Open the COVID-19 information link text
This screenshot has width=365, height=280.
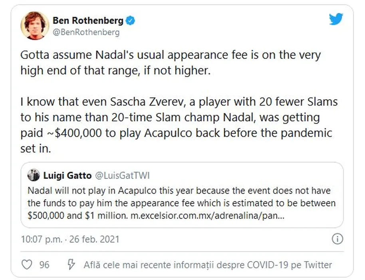tap(208, 265)
